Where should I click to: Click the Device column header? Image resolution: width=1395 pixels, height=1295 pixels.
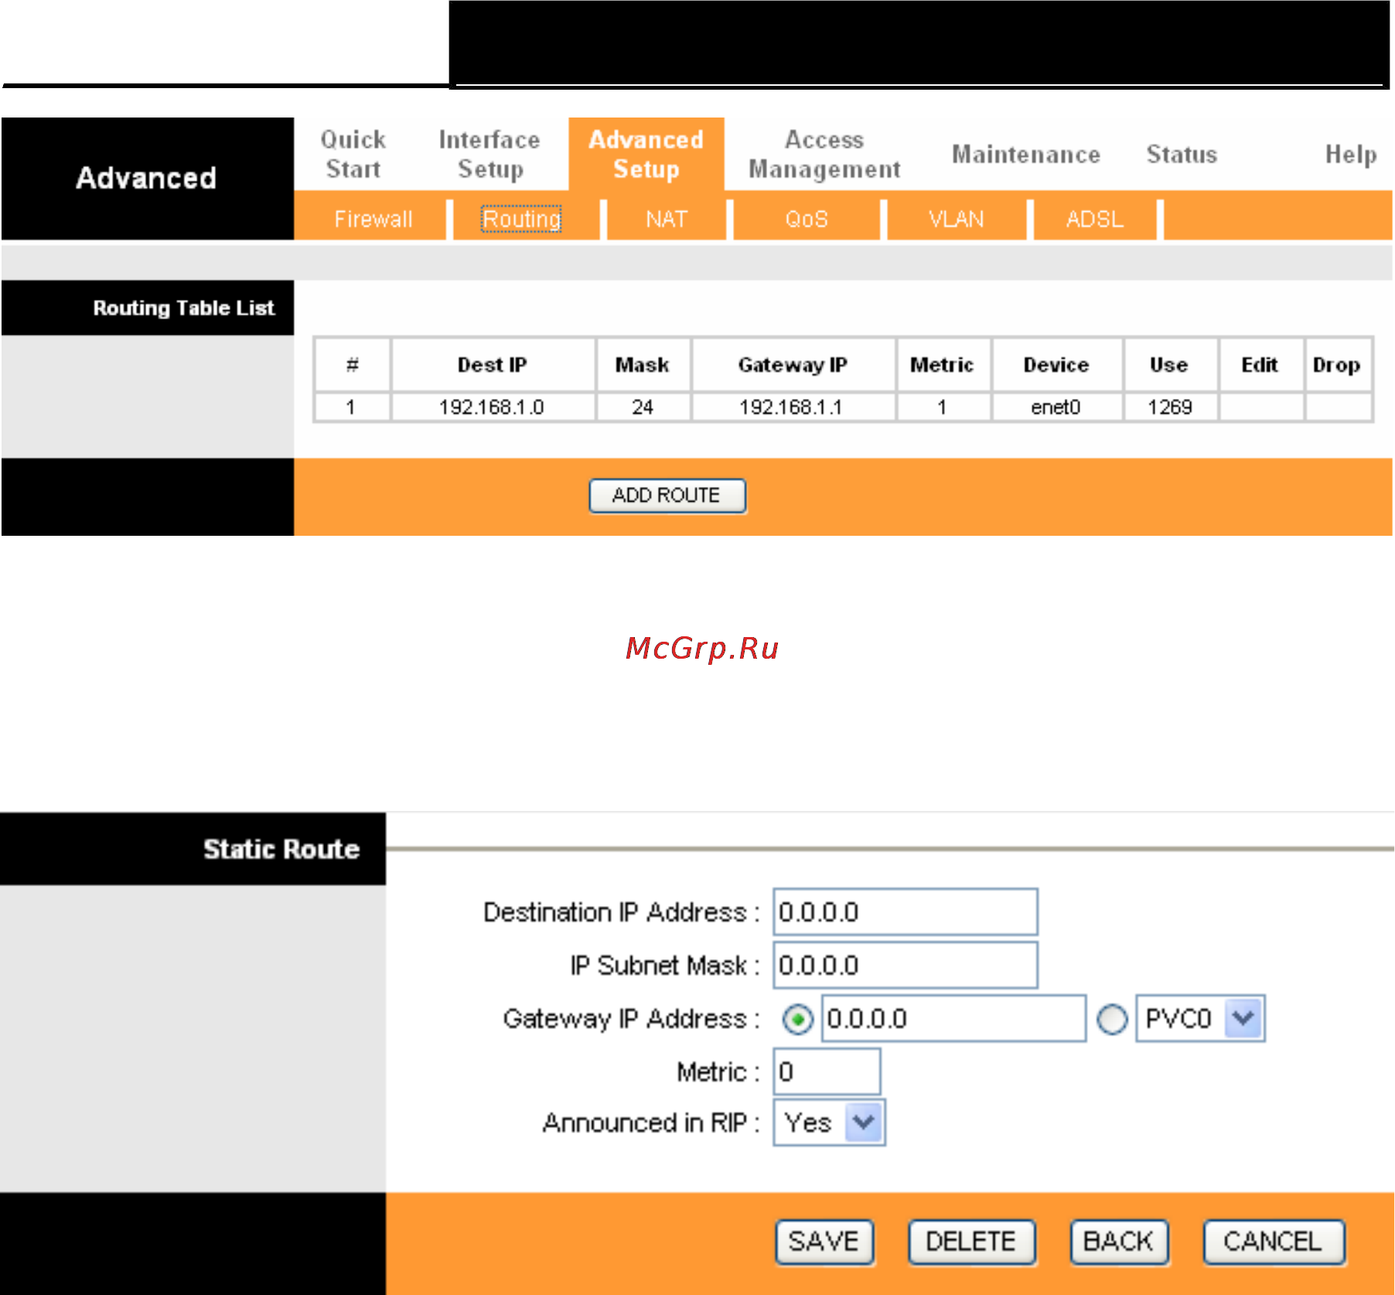tap(1056, 364)
